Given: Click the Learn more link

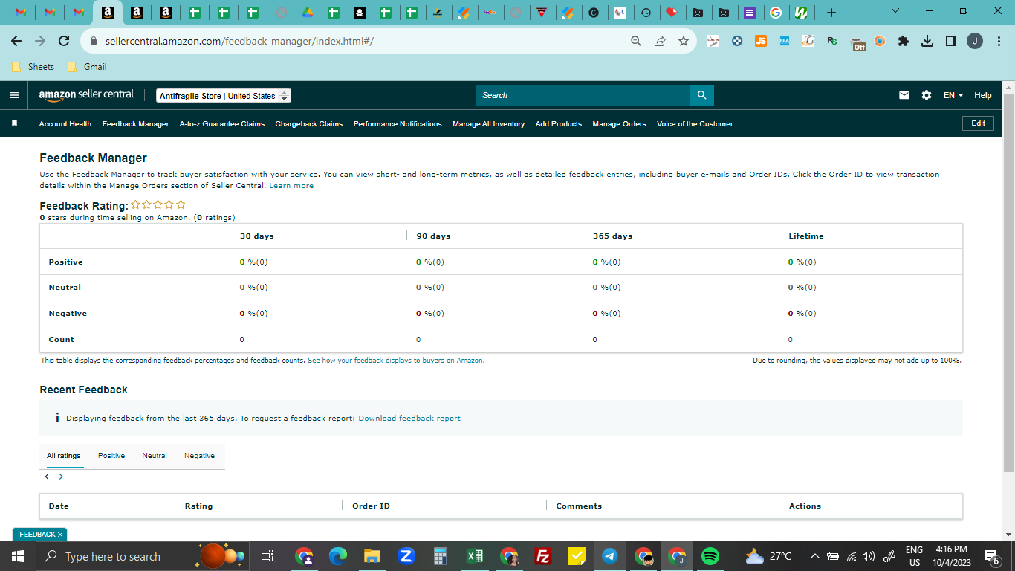Looking at the screenshot, I should pos(291,186).
